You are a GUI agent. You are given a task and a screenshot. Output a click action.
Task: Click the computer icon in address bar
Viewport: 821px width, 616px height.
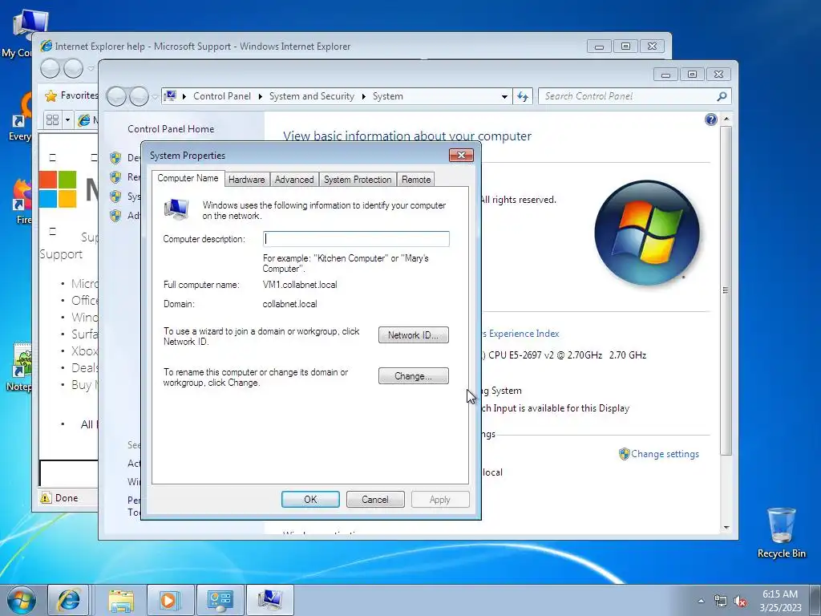pyautogui.click(x=170, y=96)
